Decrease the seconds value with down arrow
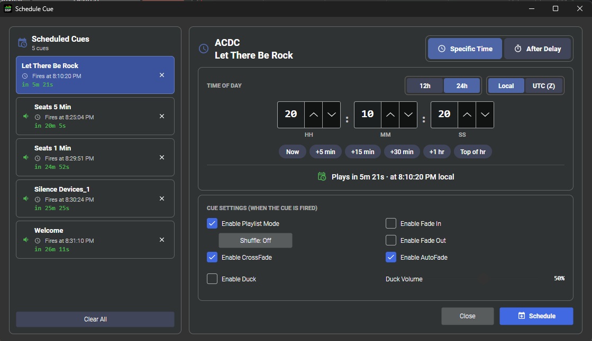This screenshot has width=592, height=341. 485,115
